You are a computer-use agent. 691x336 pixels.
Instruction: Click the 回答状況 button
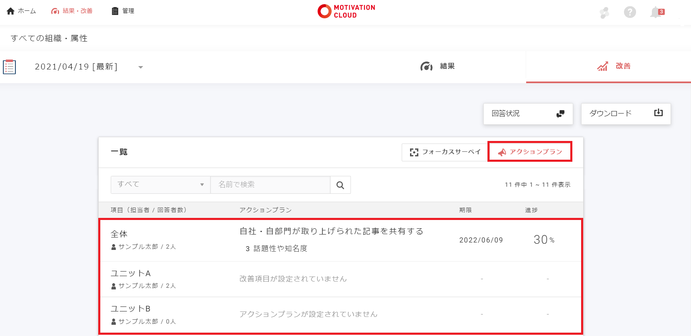528,114
